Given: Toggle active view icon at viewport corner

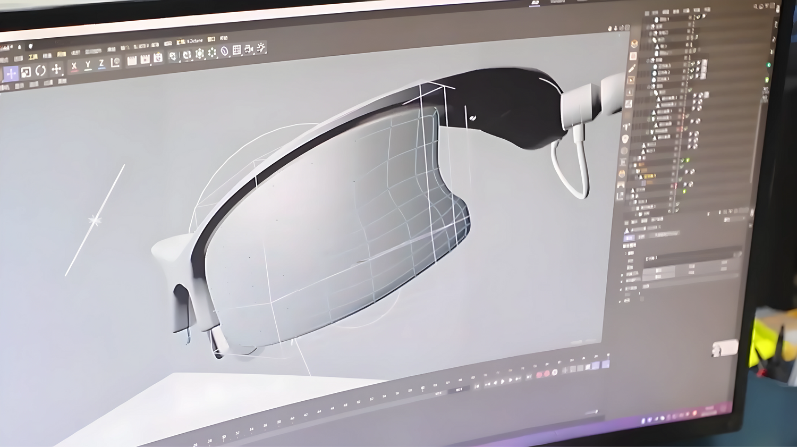Looking at the screenshot, I should point(628,27).
